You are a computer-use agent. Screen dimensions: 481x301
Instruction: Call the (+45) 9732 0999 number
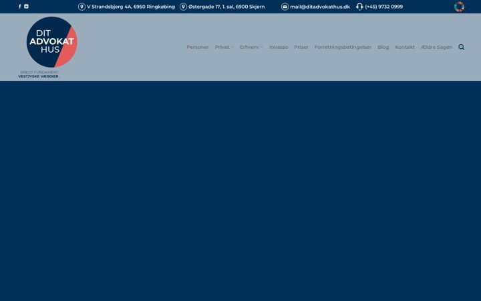(383, 7)
